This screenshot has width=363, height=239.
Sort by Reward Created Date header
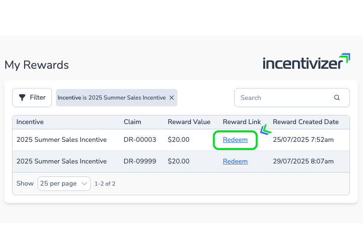click(306, 122)
